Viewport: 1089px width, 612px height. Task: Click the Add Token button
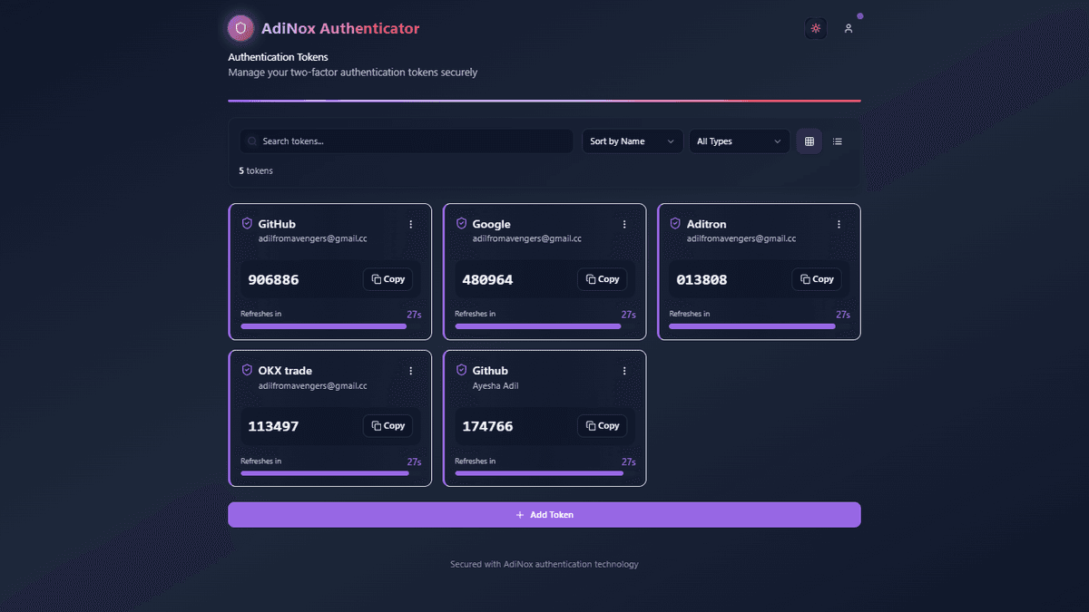(x=544, y=514)
